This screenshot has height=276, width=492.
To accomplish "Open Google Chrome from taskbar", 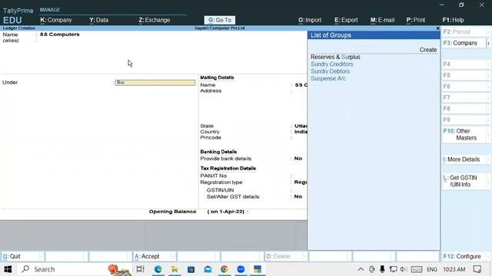I will (224, 269).
